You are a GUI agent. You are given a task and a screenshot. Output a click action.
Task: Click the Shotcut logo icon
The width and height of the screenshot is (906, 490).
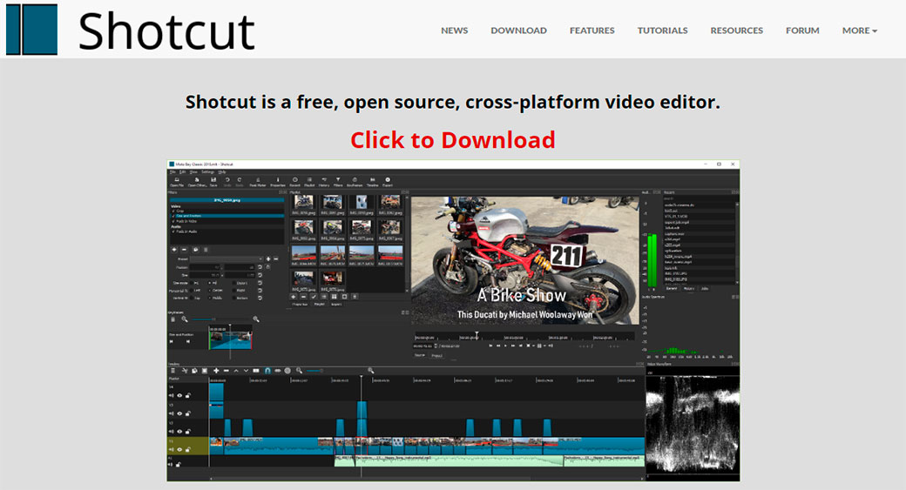pyautogui.click(x=30, y=30)
